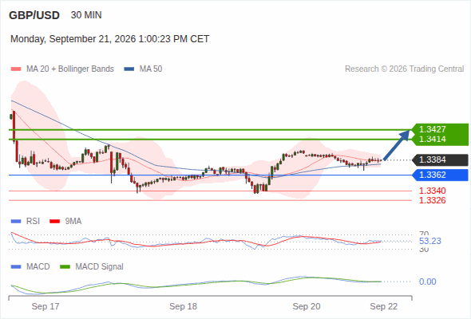Viewport: 471px width, 319px height.
Task: Select the 1.3384 current price tag
Action: tap(440, 159)
